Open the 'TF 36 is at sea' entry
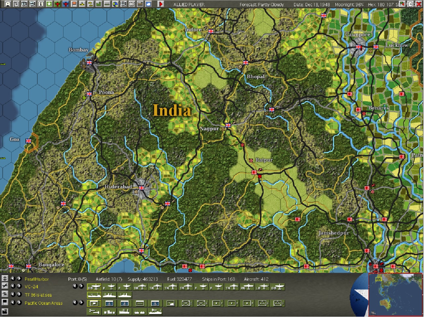The image size is (424, 317). tap(38, 295)
